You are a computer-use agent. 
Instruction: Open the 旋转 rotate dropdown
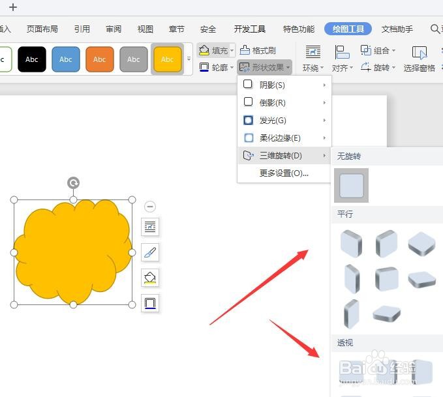378,68
